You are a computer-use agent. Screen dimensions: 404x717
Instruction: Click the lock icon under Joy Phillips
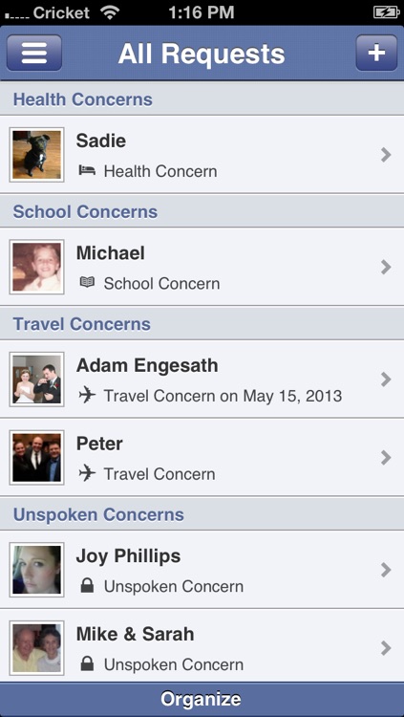pos(87,586)
